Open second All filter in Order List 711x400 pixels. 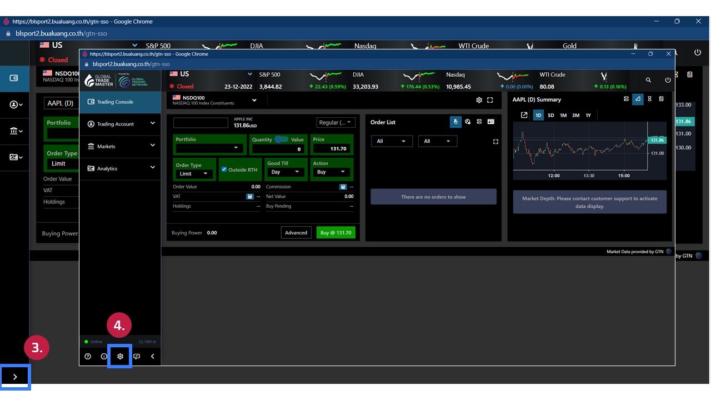point(438,141)
